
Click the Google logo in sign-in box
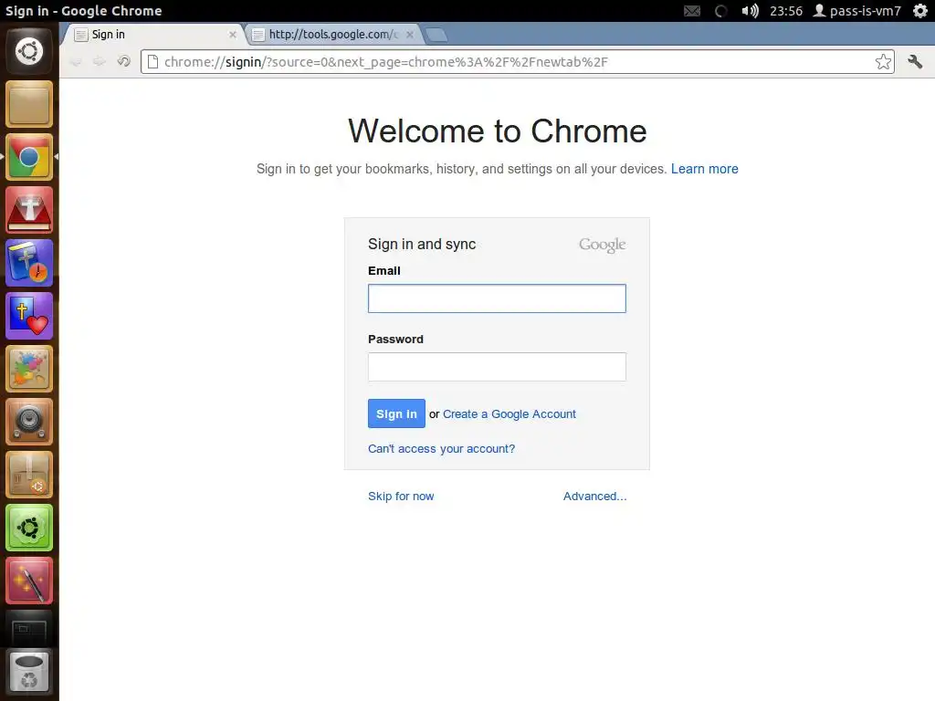(603, 245)
